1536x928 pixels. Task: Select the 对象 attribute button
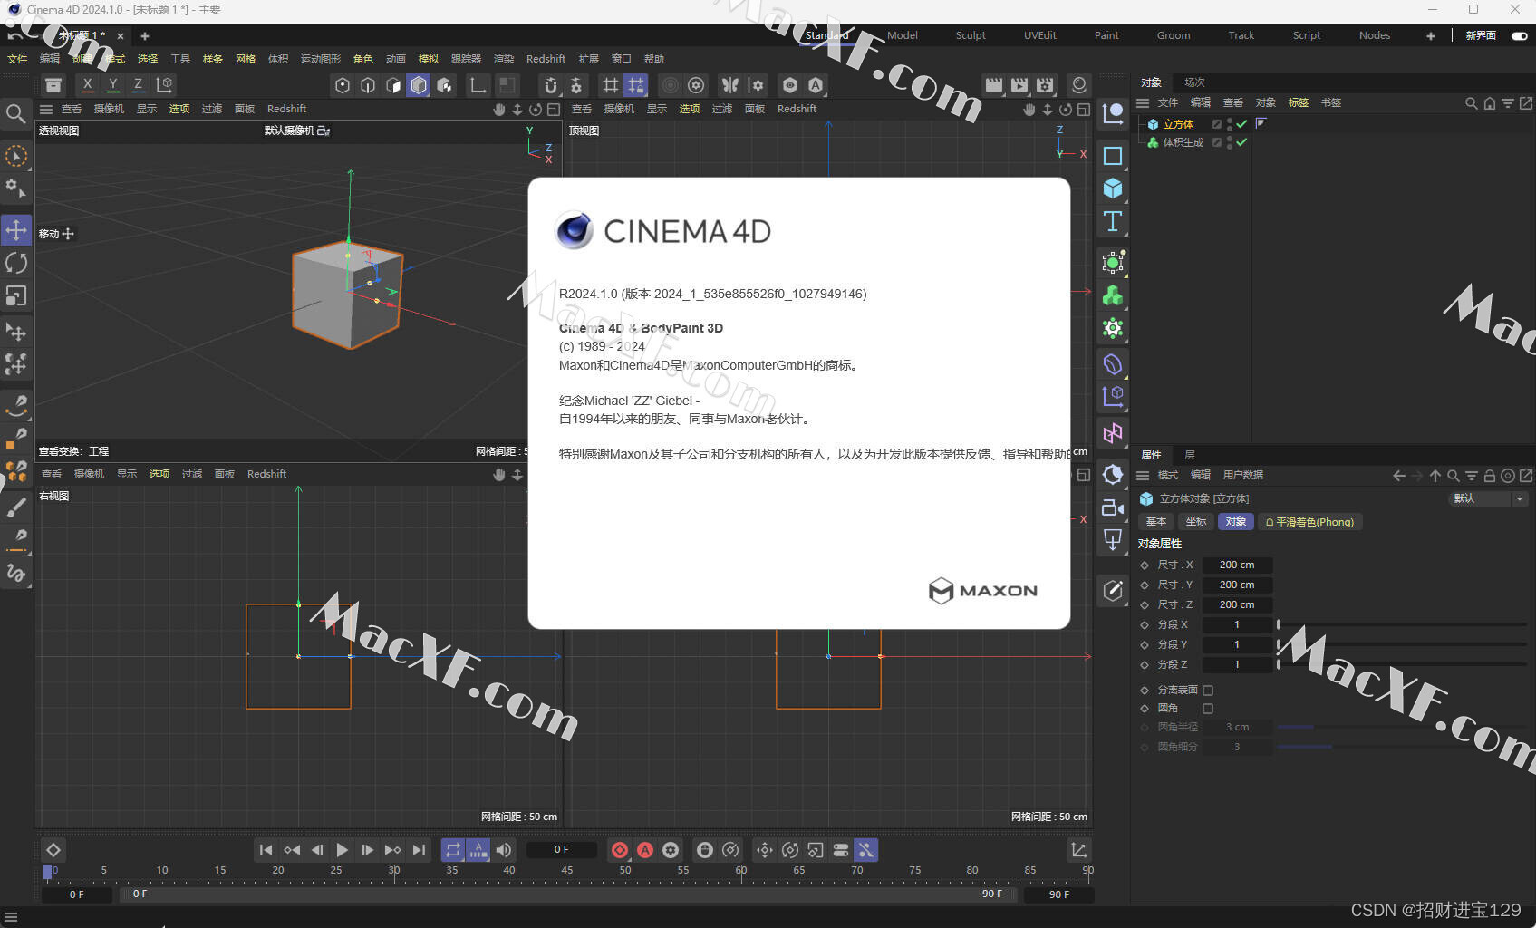coord(1236,522)
